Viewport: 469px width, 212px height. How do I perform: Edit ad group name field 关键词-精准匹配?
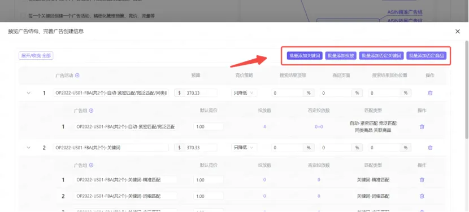(125, 180)
